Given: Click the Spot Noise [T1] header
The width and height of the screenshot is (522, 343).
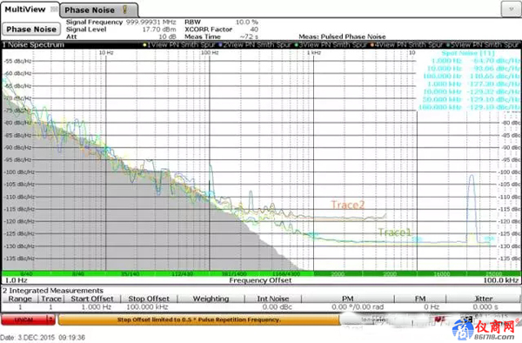Looking at the screenshot, I should (x=468, y=53).
